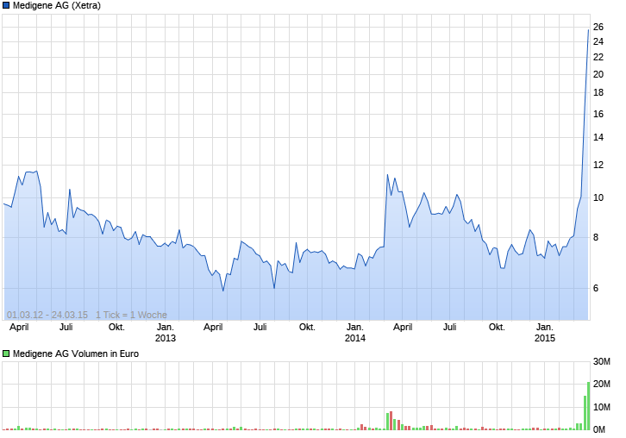Screen dimensions: 626x438
Task: Click the 'Jan. 2014' time axis label
Action: click(355, 333)
